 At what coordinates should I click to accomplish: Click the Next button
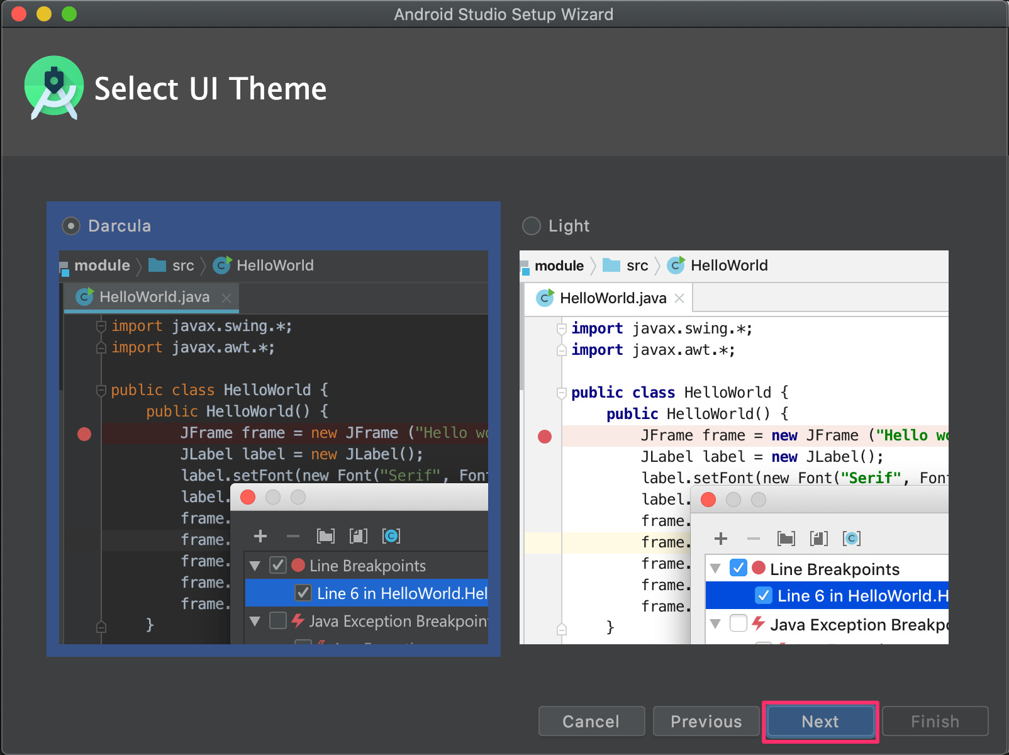click(820, 722)
